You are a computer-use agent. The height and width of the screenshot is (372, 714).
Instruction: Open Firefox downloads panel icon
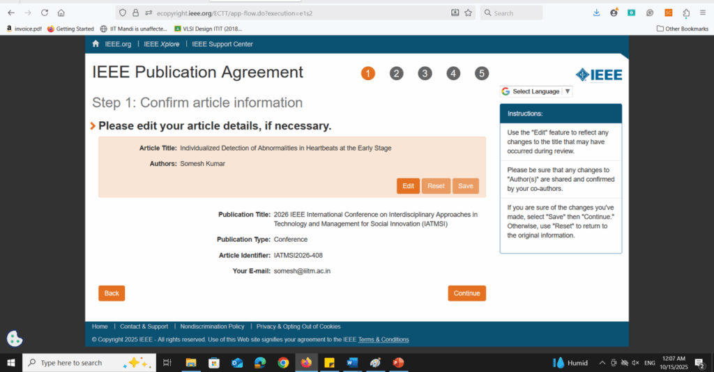pos(596,13)
